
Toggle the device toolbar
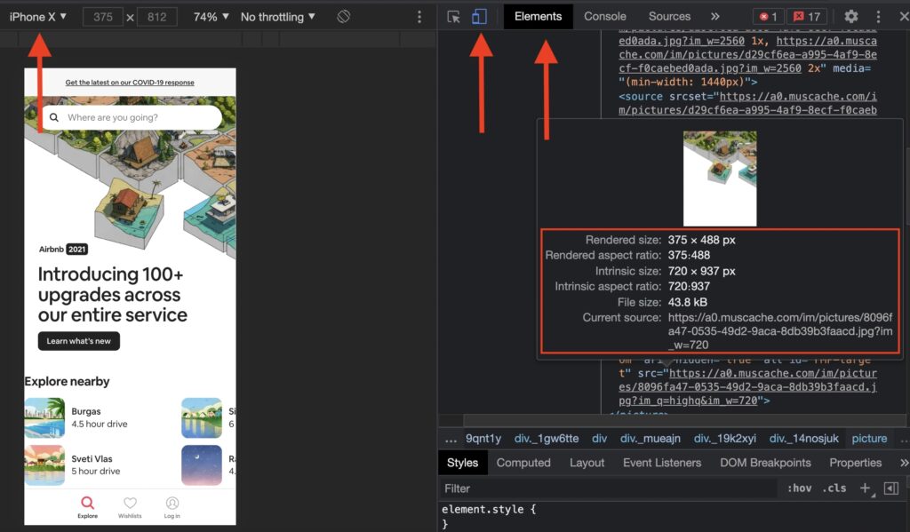(x=481, y=16)
